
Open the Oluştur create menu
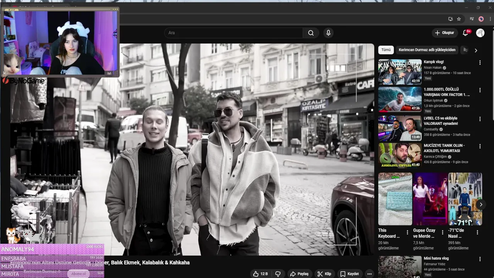pos(445,33)
